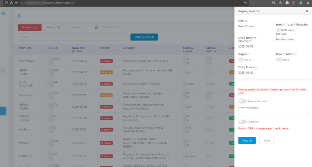The image size is (312, 167).
Task: Click the date 2025-06-09 in the table
Action: [x=80, y=72]
